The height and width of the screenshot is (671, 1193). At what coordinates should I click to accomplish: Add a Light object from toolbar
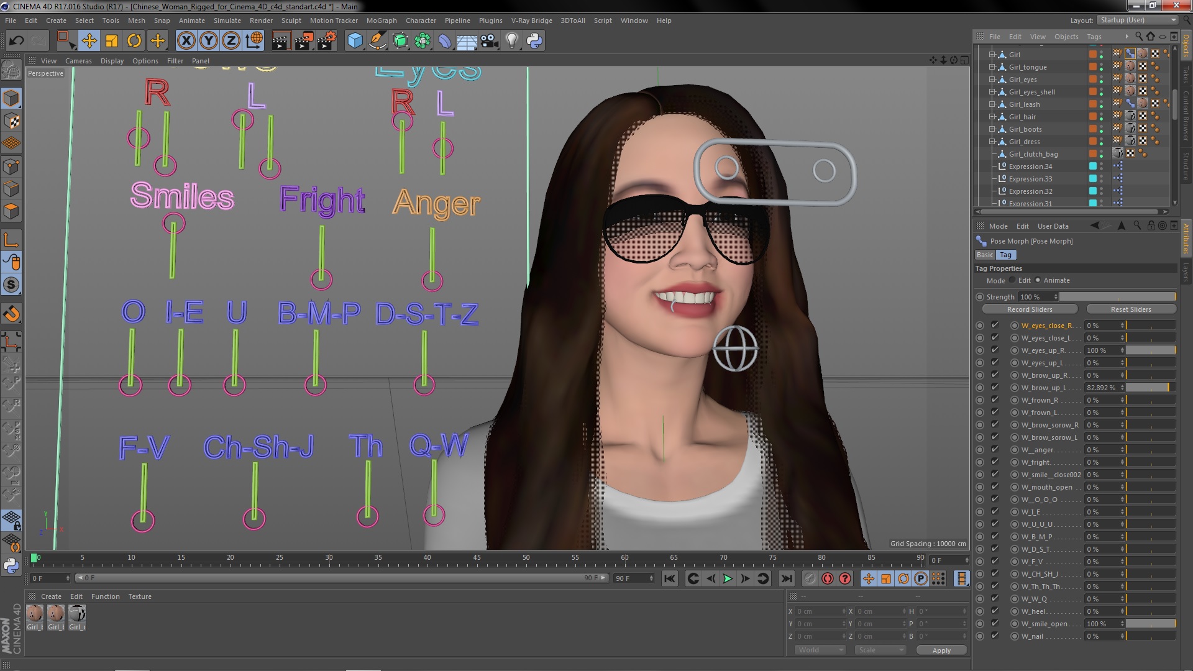point(511,41)
